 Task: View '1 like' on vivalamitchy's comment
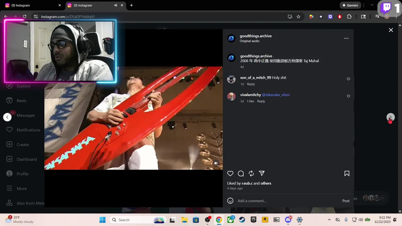pyautogui.click(x=250, y=101)
